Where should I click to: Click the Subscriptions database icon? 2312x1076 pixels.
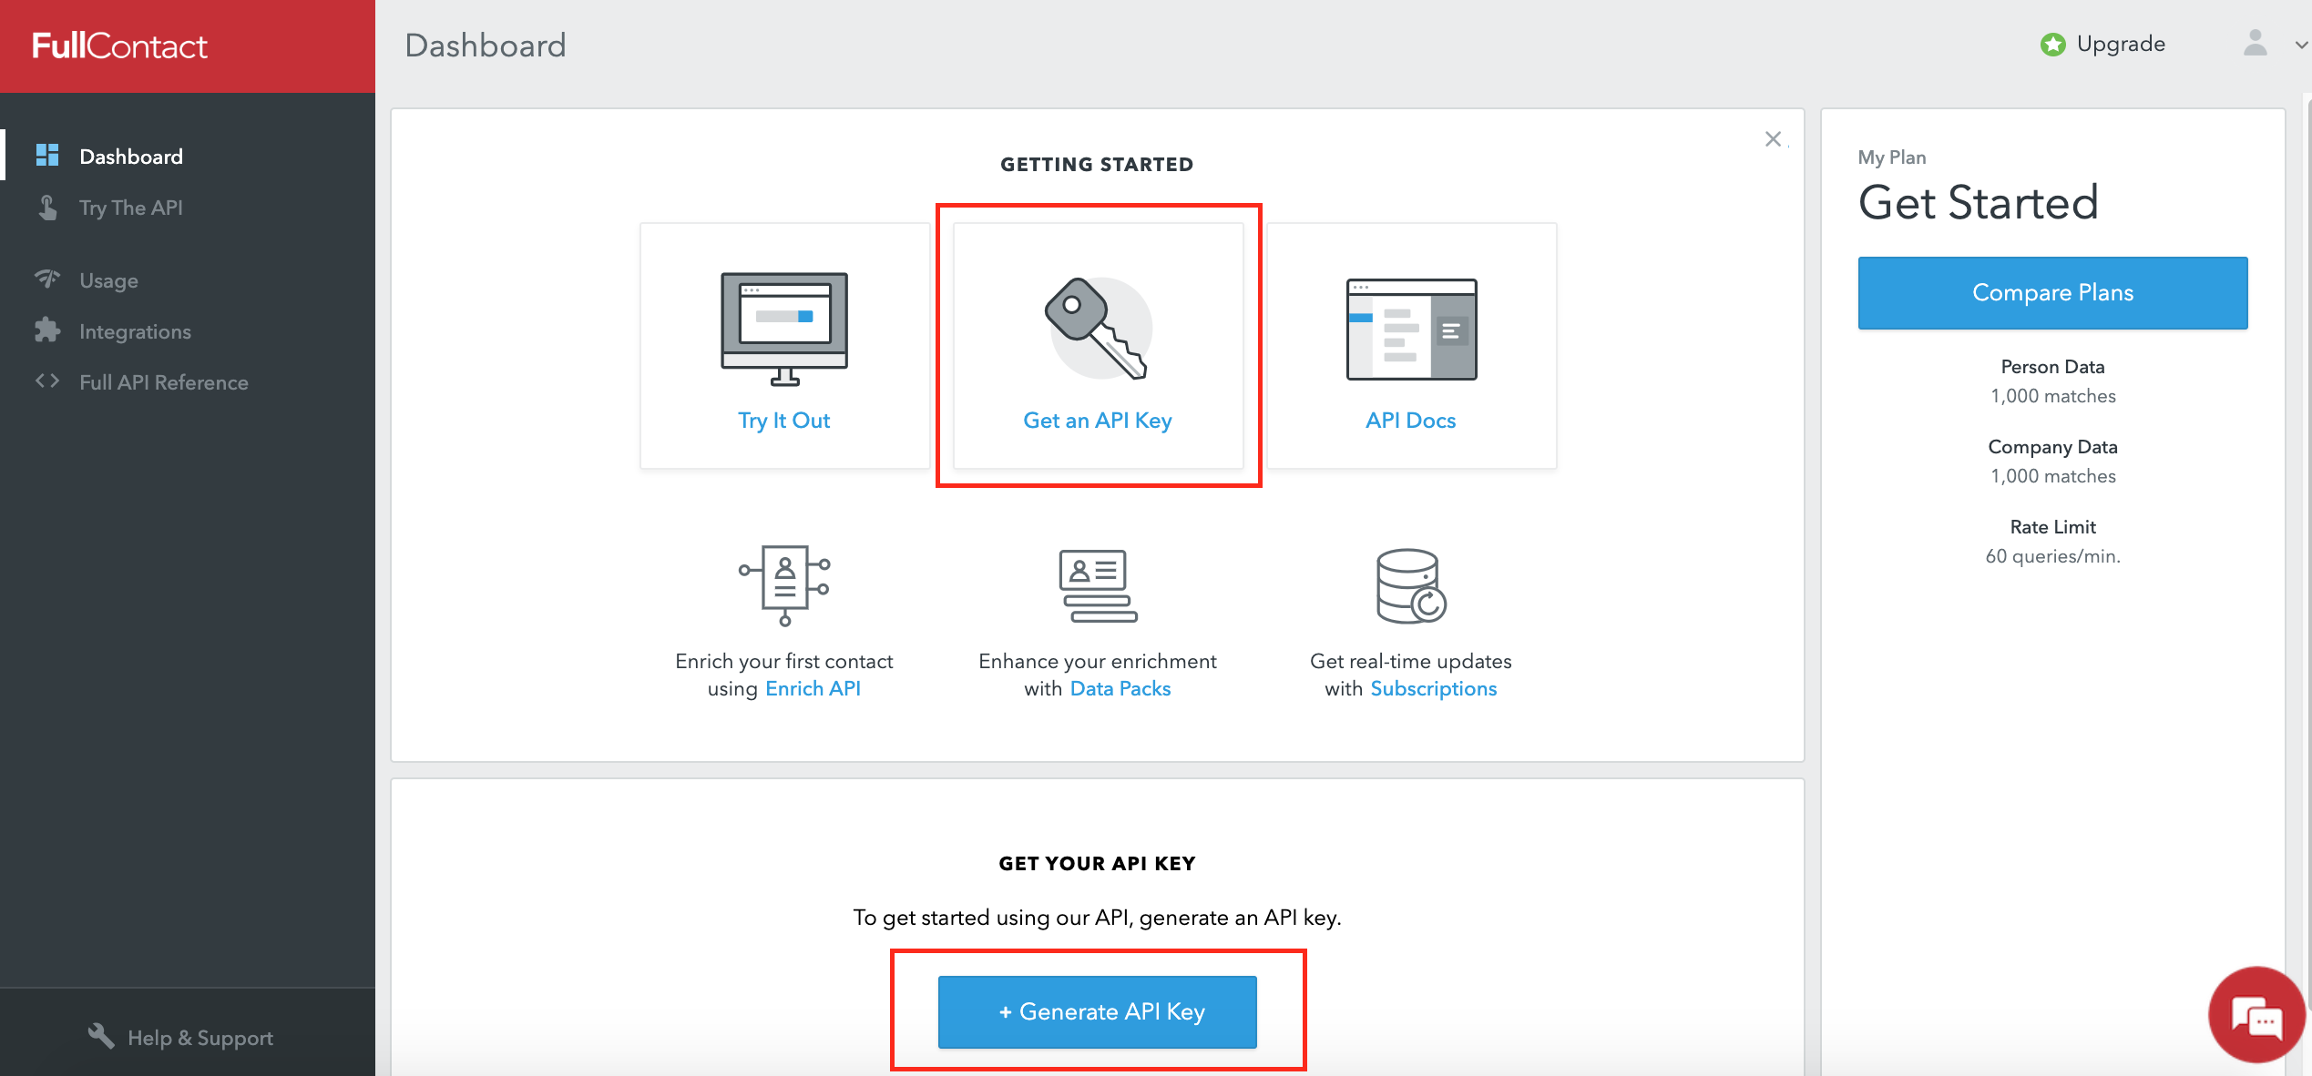[1410, 585]
